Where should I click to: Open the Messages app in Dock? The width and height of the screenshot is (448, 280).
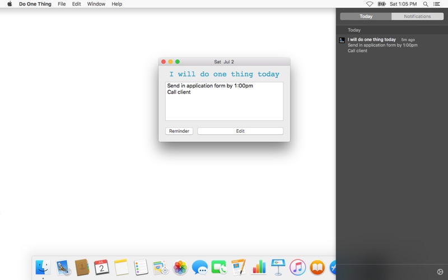[200, 268]
